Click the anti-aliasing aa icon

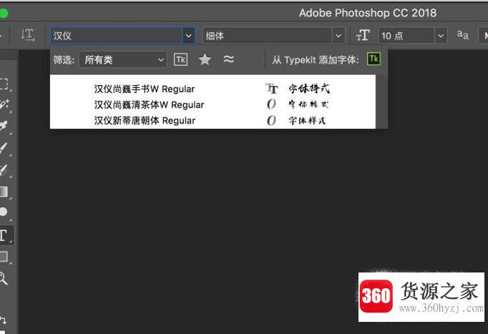[462, 35]
